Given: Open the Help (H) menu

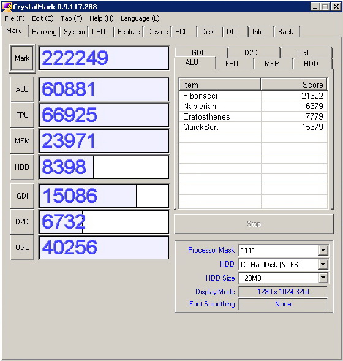Looking at the screenshot, I should pyautogui.click(x=102, y=18).
